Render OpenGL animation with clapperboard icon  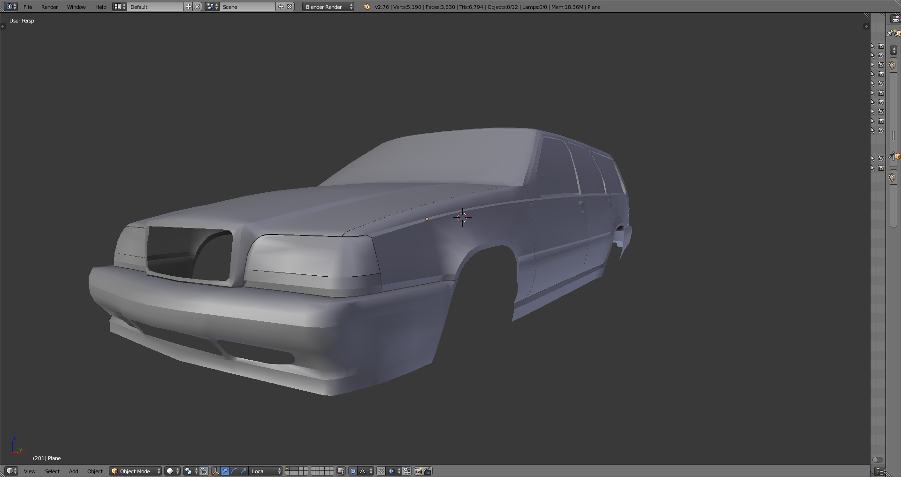tap(428, 471)
